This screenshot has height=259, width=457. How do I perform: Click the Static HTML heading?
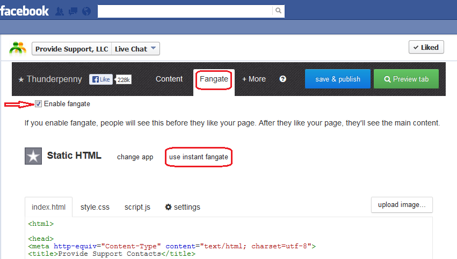[74, 156]
